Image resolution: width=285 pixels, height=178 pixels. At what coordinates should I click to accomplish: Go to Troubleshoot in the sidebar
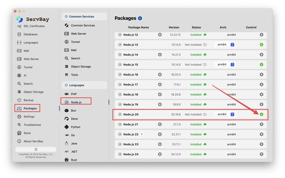32,125
